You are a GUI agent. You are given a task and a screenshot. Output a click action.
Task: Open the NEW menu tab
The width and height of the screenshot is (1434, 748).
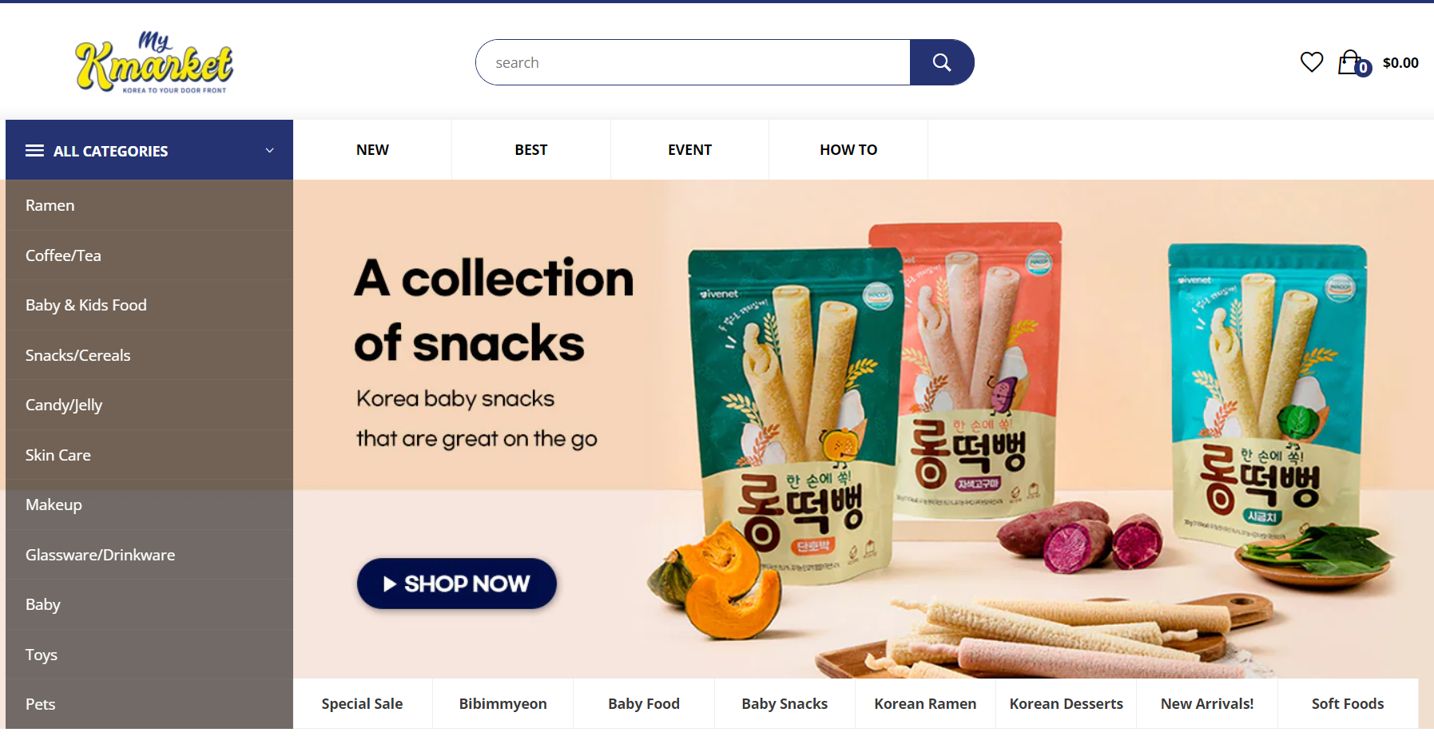pyautogui.click(x=372, y=149)
